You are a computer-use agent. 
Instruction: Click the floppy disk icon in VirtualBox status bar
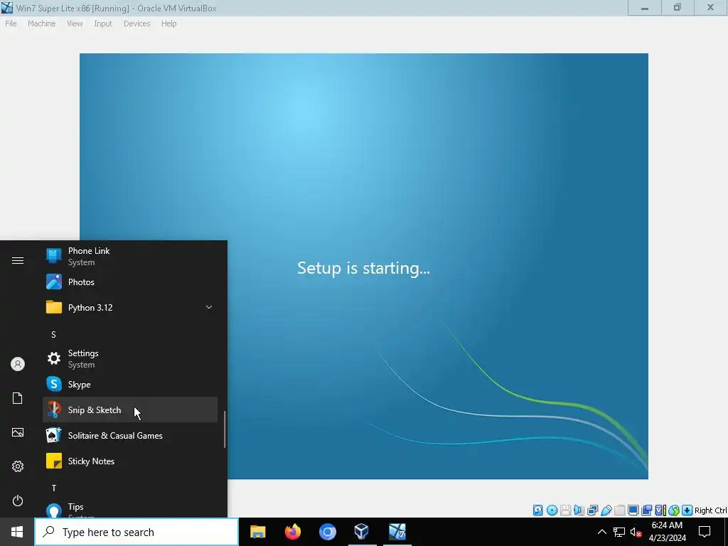tap(565, 510)
